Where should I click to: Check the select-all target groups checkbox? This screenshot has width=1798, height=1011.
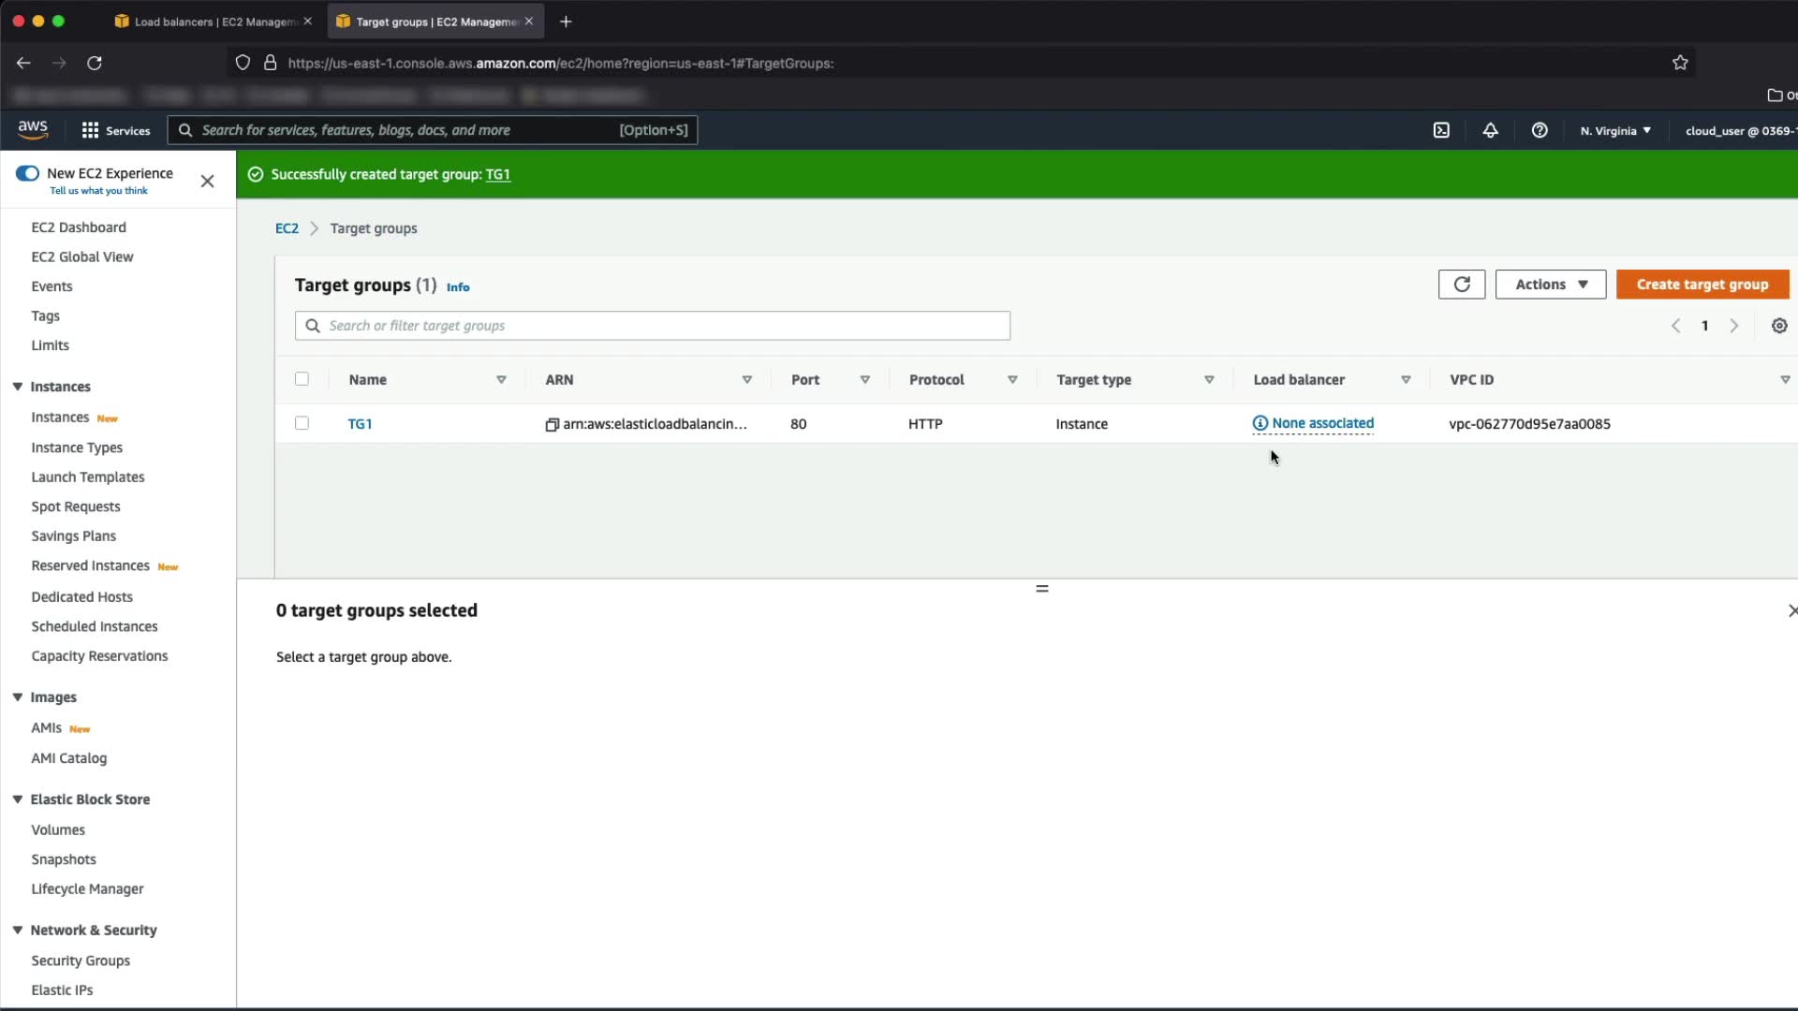pos(302,379)
